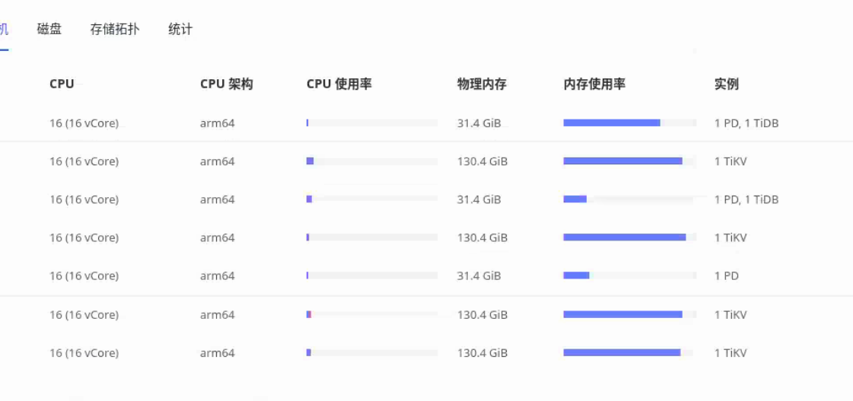This screenshot has height=401, width=853.
Task: Click the 内存使用率 column header
Action: pos(594,84)
